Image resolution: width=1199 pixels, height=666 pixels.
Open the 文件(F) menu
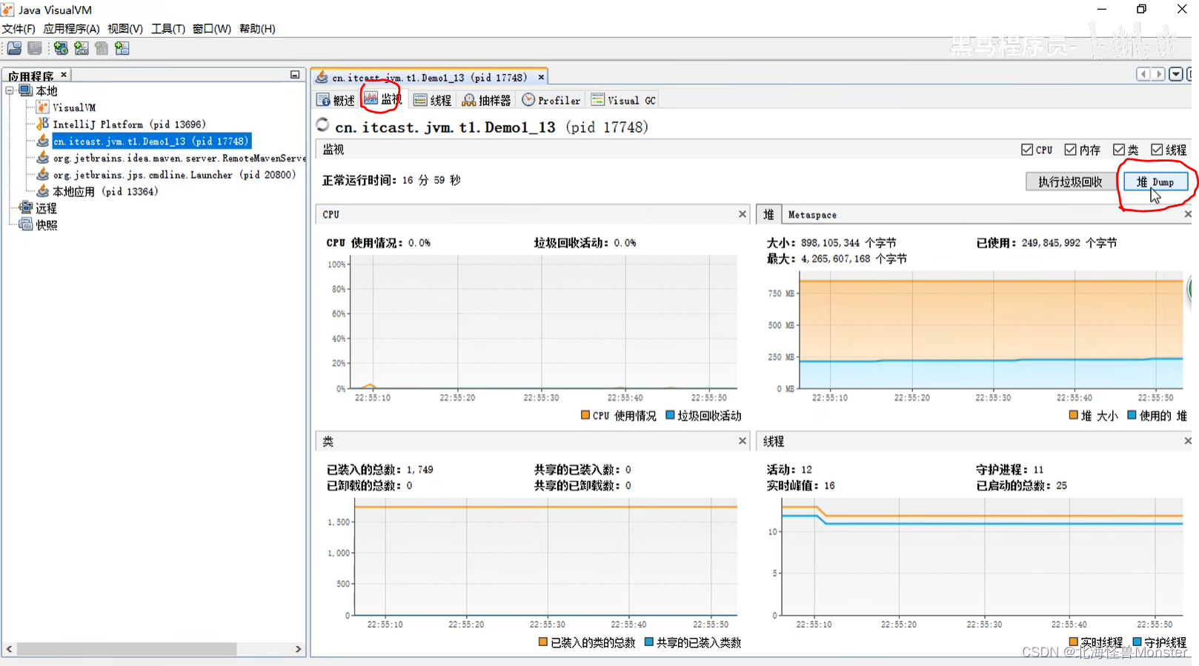pos(19,29)
